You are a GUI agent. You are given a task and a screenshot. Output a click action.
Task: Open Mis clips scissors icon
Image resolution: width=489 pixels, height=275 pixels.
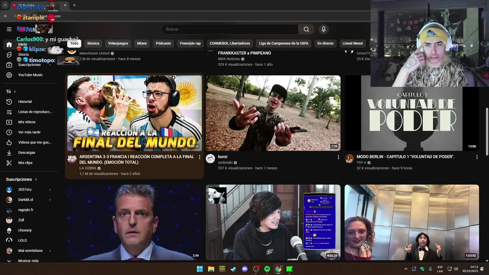(9, 163)
